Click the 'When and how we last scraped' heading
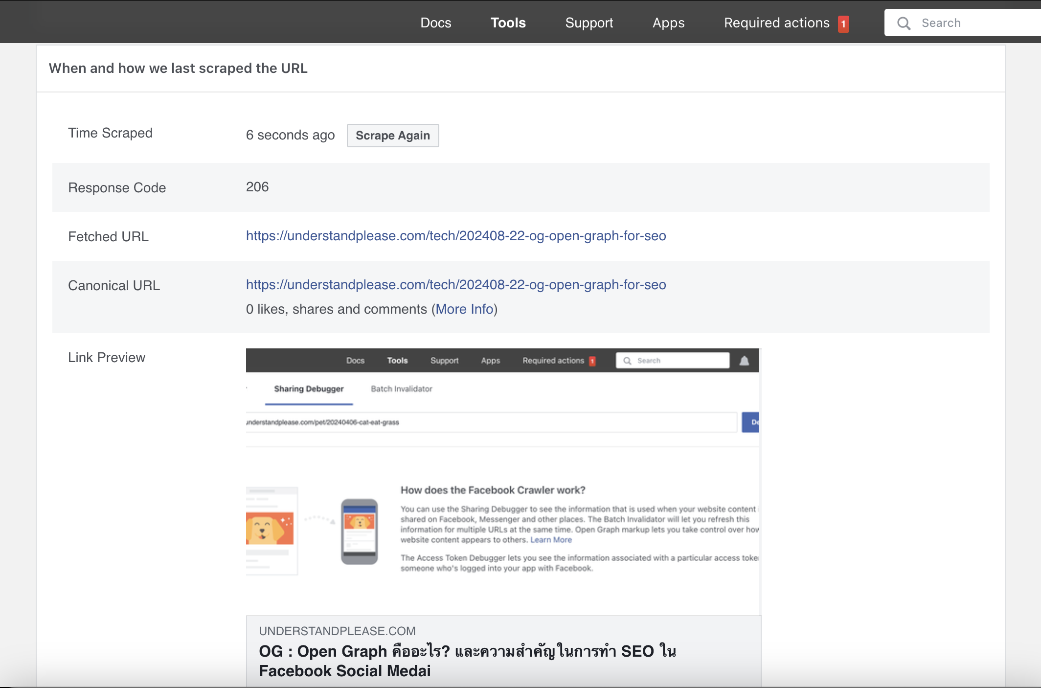 point(178,68)
